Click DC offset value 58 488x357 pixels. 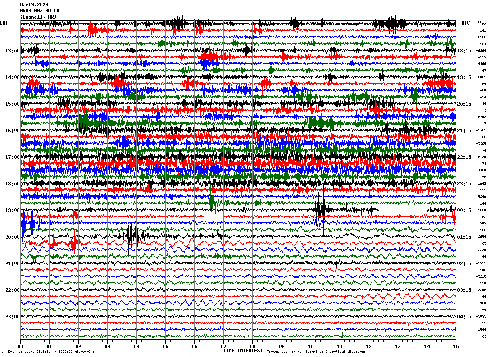pos(484,137)
